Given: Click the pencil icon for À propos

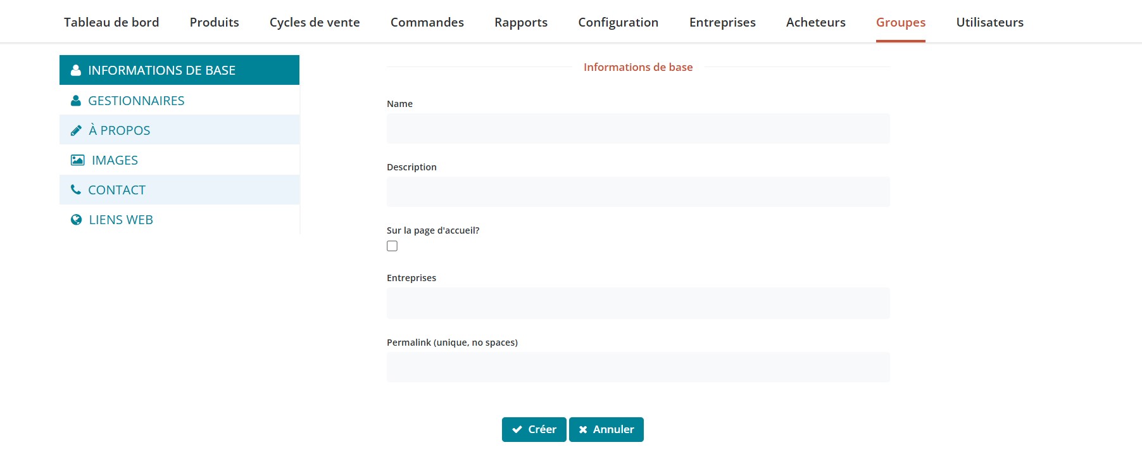Looking at the screenshot, I should (76, 130).
